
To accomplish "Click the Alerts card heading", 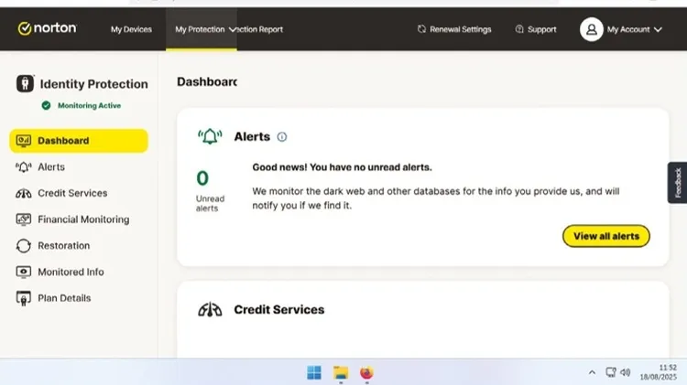I will pyautogui.click(x=252, y=136).
